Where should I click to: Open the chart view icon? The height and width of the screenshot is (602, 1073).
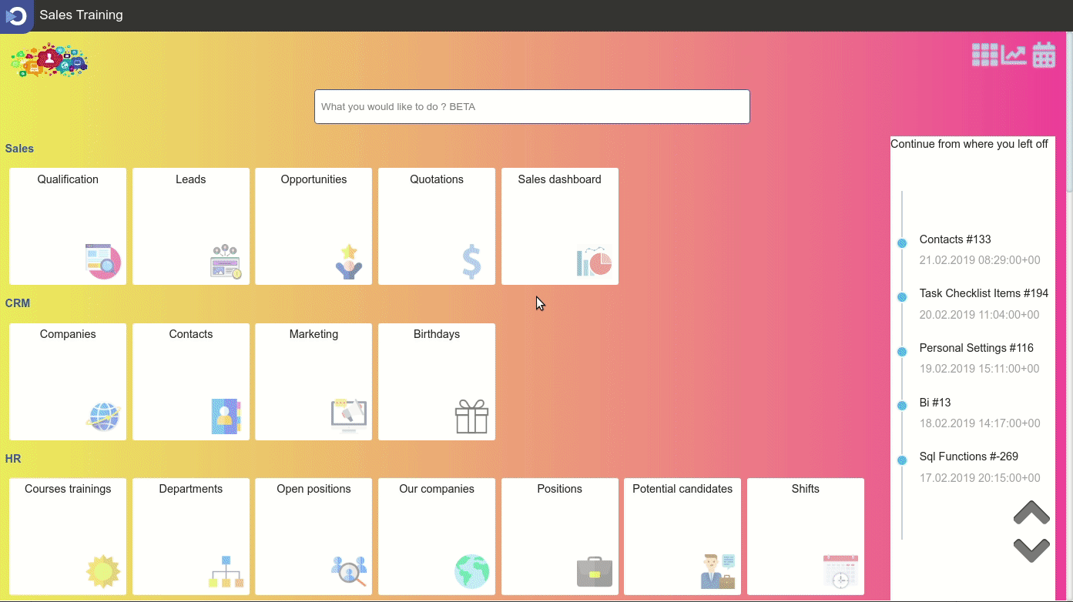pyautogui.click(x=1014, y=55)
